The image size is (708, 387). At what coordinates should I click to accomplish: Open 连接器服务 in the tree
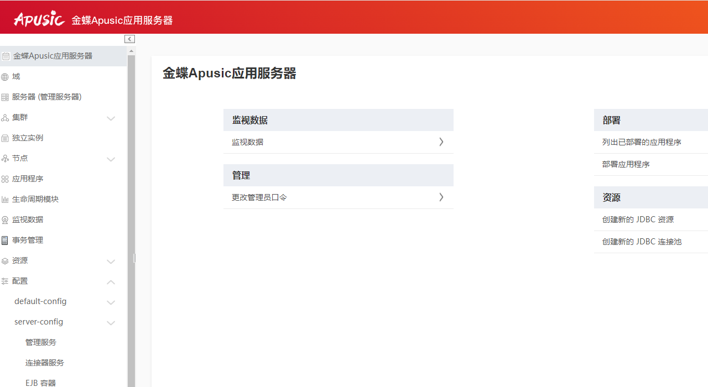[x=45, y=363]
